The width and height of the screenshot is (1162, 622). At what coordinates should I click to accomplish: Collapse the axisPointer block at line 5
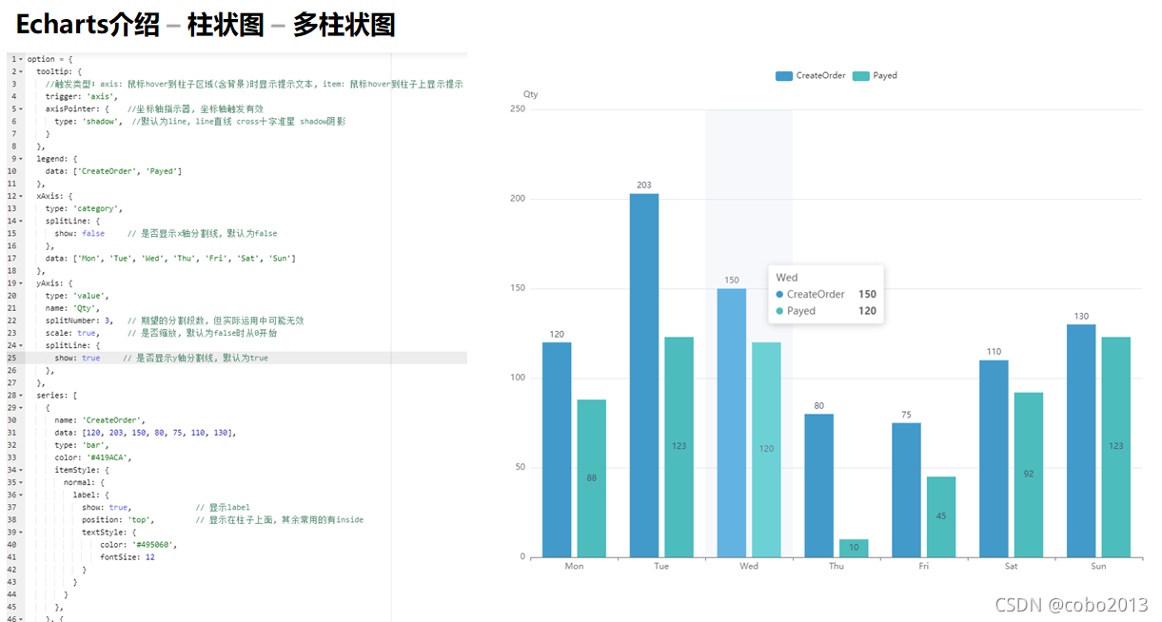click(21, 108)
